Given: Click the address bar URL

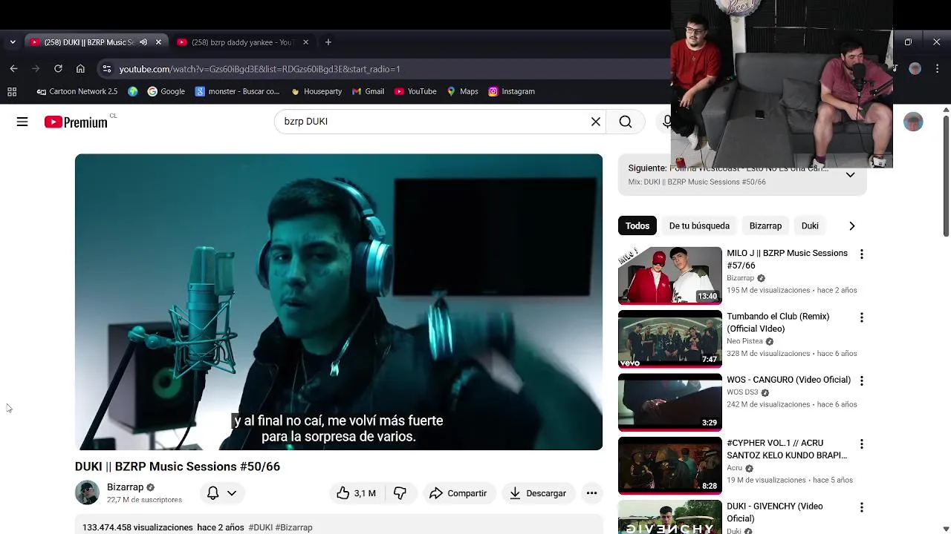Looking at the screenshot, I should tap(259, 69).
